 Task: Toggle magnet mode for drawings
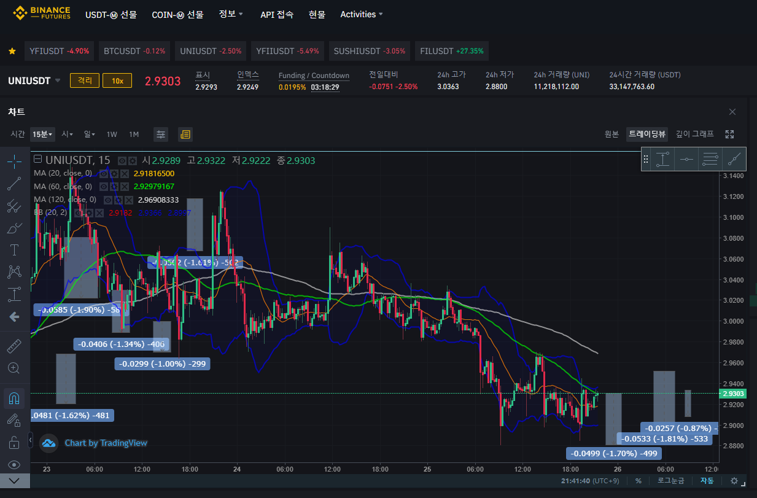click(14, 398)
